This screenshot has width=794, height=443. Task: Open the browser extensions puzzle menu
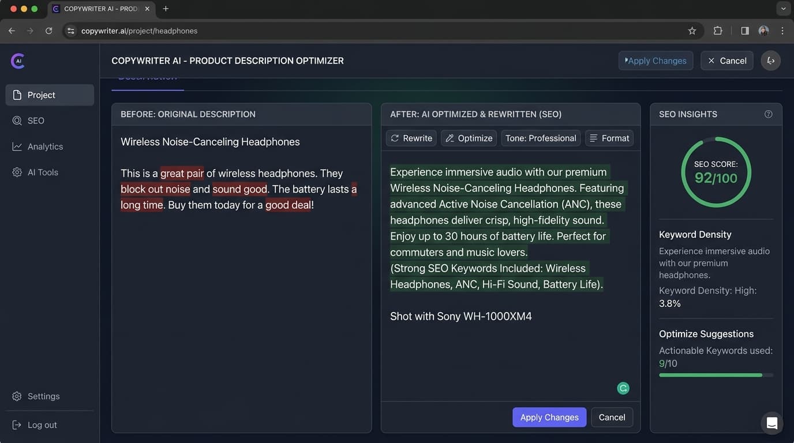[718, 31]
